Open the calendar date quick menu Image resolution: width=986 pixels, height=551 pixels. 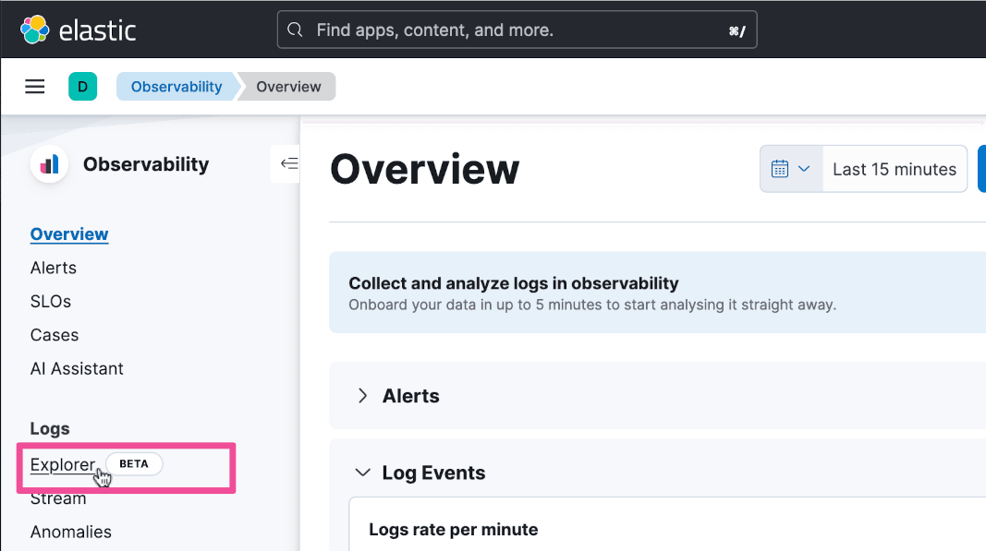790,169
